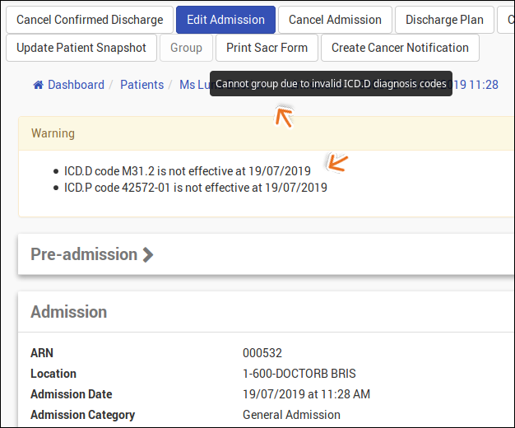Toggle the Pre-admission section heading
Screen dimensions: 515x428
[x=84, y=254]
